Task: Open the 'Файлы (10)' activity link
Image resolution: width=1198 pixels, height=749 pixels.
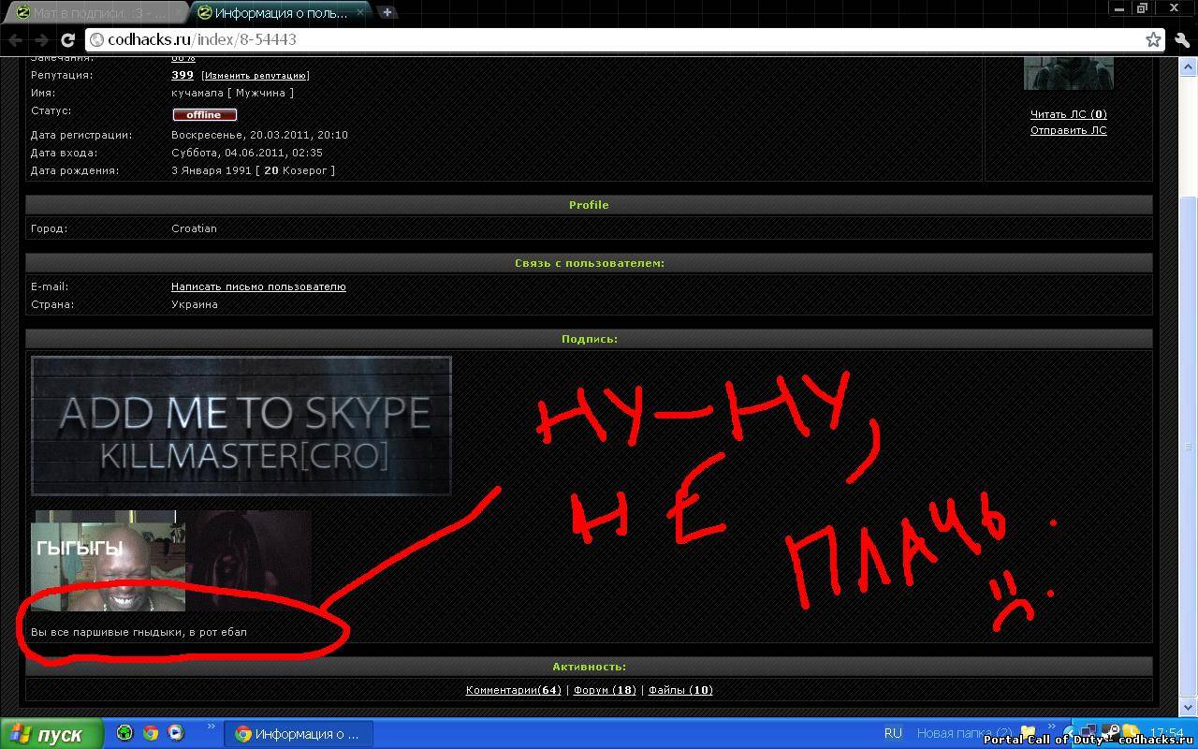Action: pyautogui.click(x=680, y=690)
